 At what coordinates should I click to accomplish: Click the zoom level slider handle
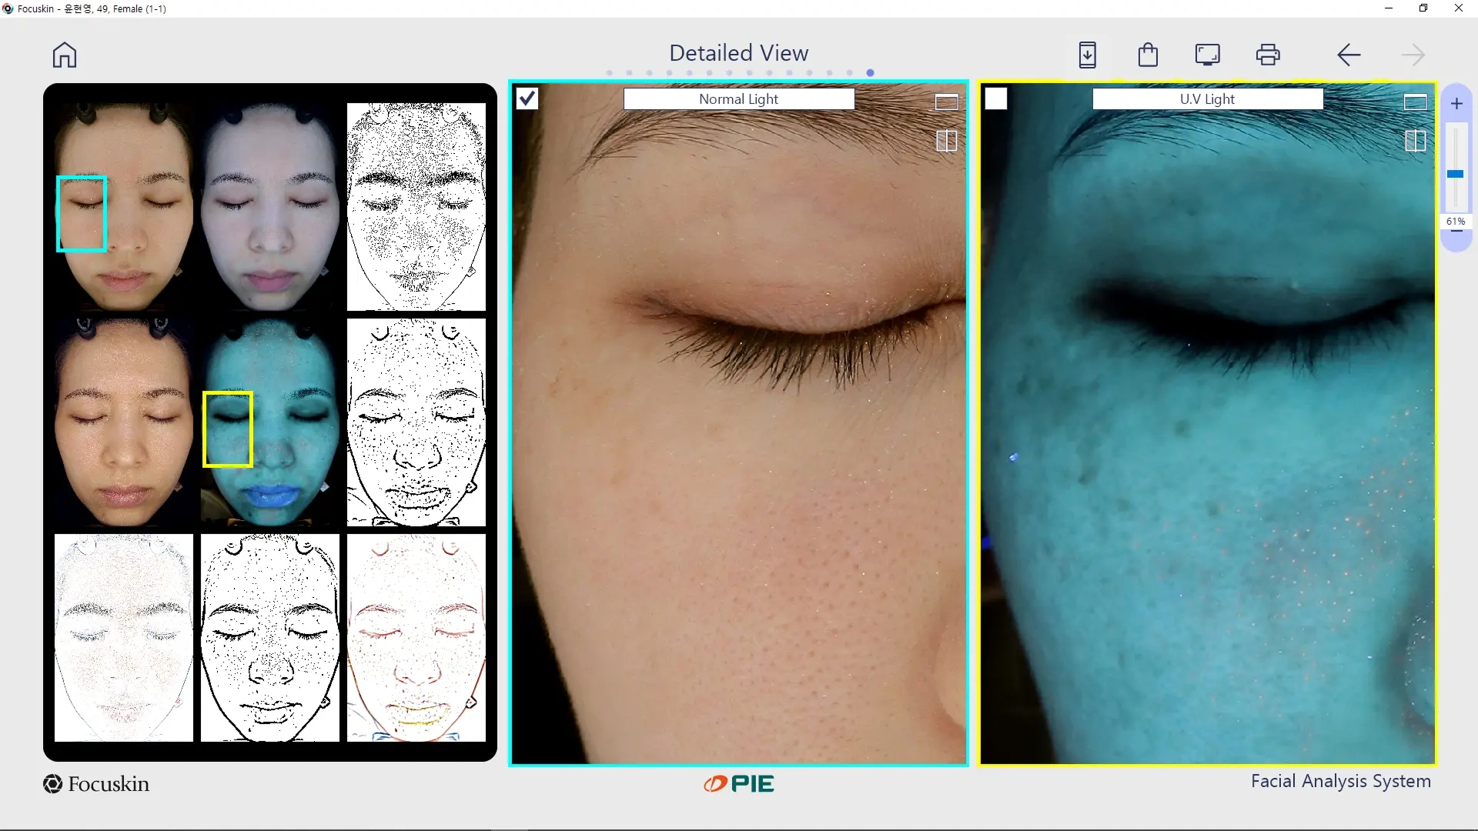tap(1455, 175)
